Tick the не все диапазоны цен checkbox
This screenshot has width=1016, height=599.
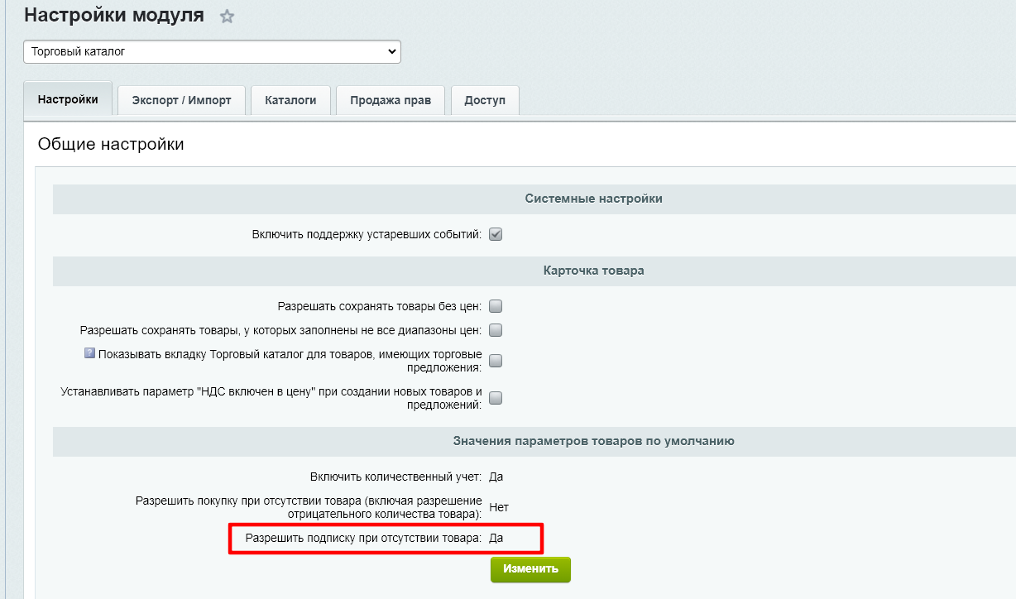pyautogui.click(x=496, y=330)
